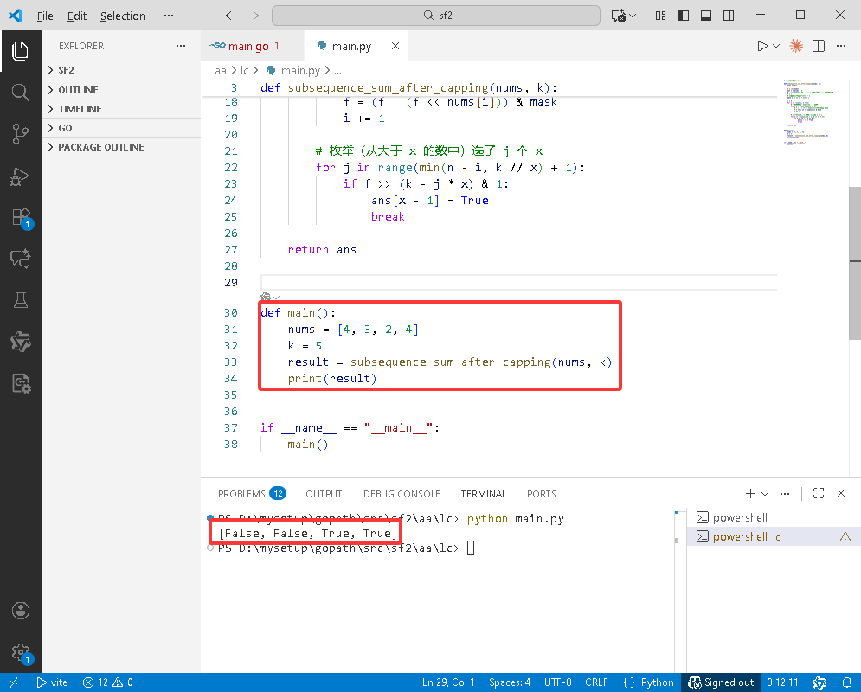The height and width of the screenshot is (692, 861).
Task: Create a new terminal with plus icon
Action: [750, 493]
